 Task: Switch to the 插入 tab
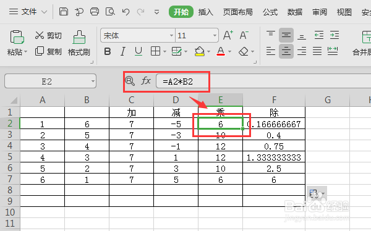click(x=206, y=12)
